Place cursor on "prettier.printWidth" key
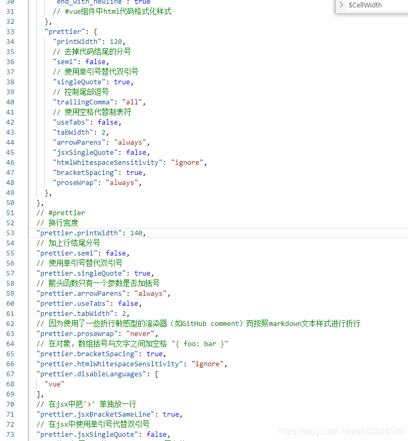The image size is (408, 441). pos(79,233)
